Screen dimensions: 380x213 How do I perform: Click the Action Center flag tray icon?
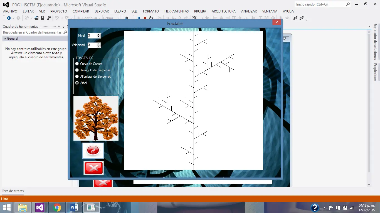pyautogui.click(x=331, y=208)
